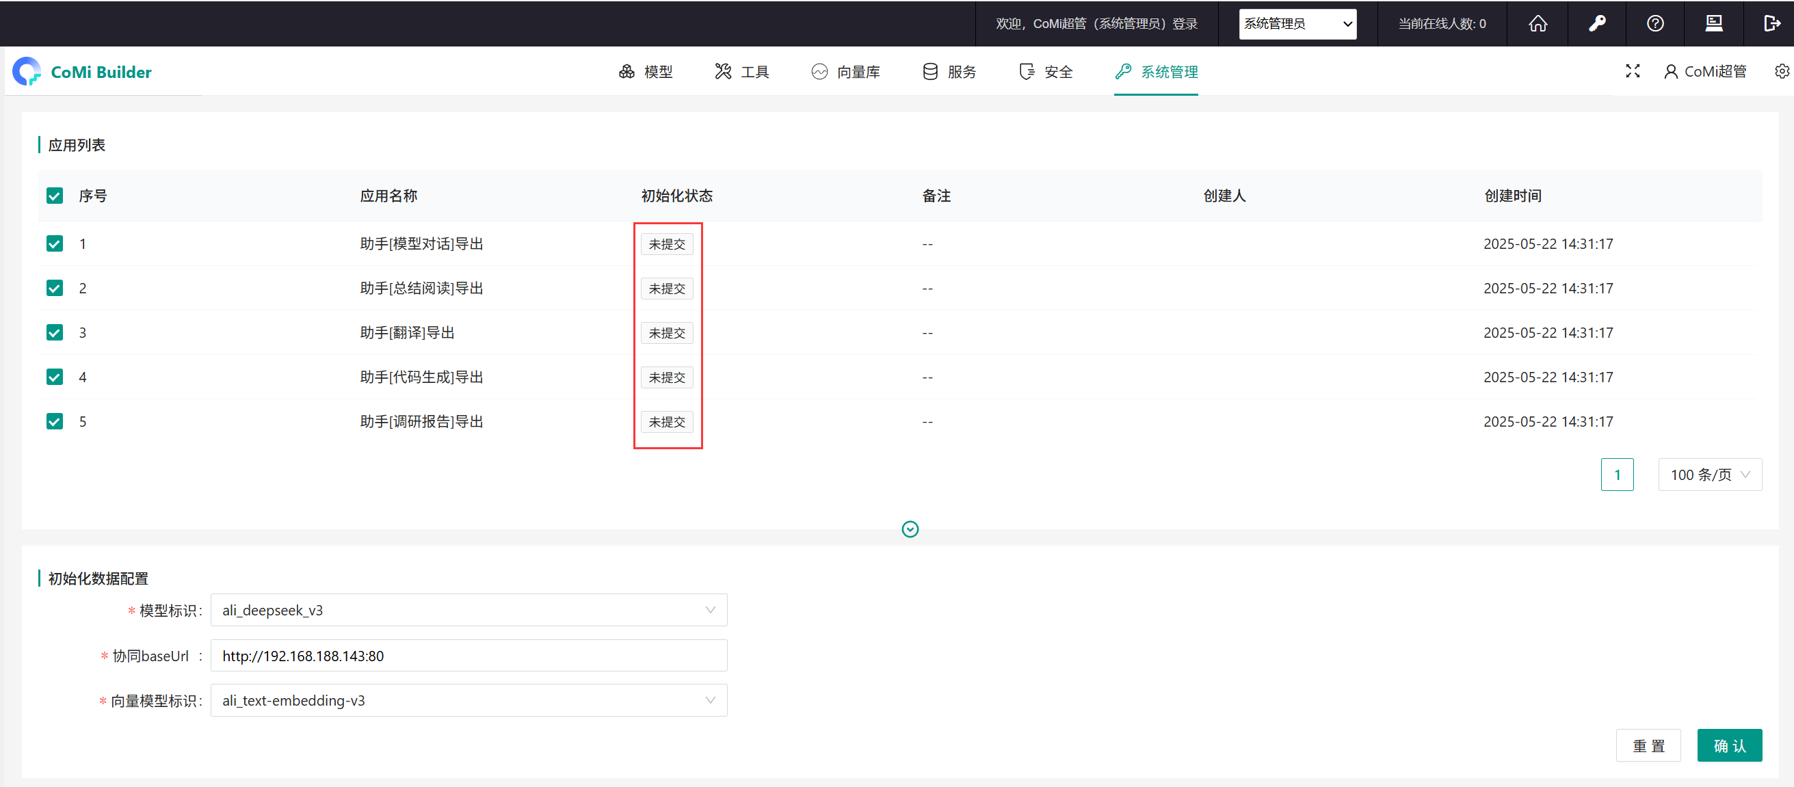Collapse panel with the circled chevron divider

point(910,529)
